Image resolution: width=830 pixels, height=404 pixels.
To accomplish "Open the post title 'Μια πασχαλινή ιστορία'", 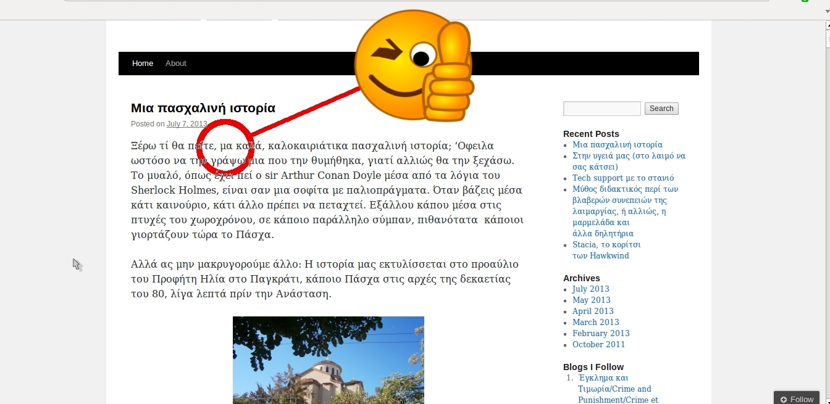I will 203,108.
